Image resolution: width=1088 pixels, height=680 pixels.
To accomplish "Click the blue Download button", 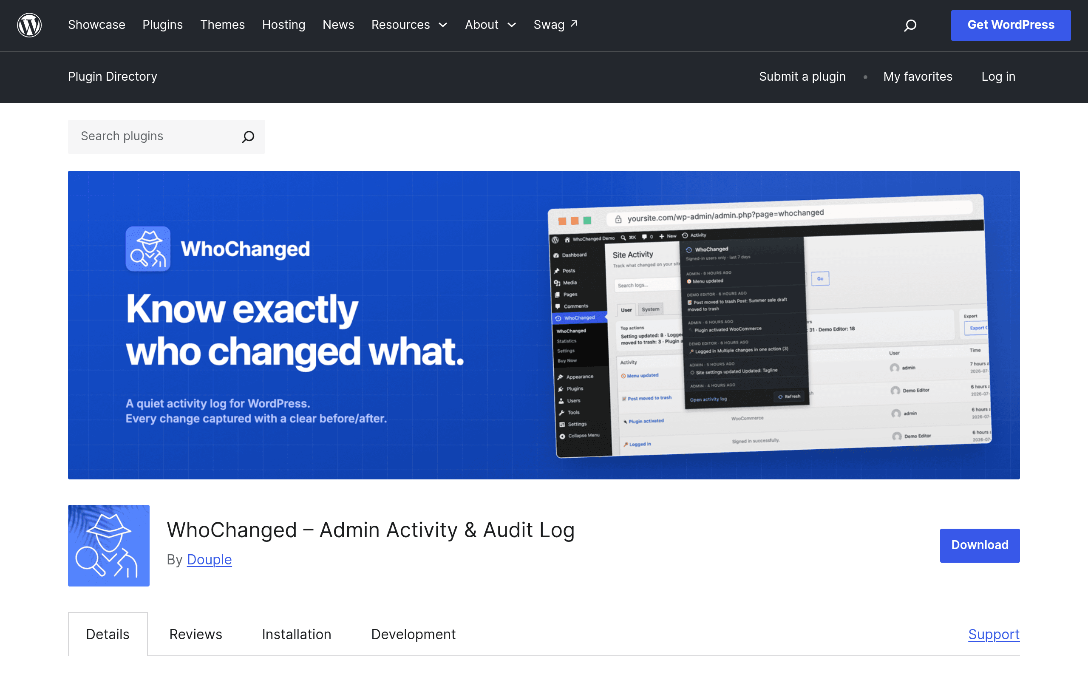I will click(x=980, y=545).
